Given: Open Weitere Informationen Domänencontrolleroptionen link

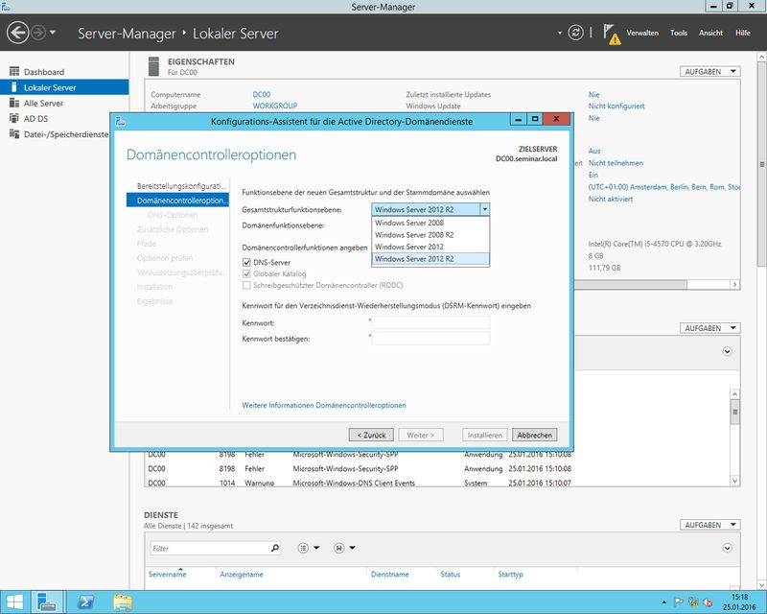Looking at the screenshot, I should 324,405.
